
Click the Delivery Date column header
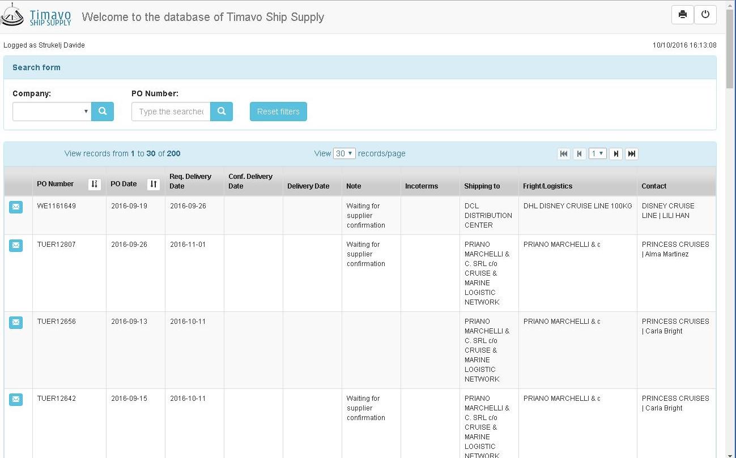pos(312,181)
